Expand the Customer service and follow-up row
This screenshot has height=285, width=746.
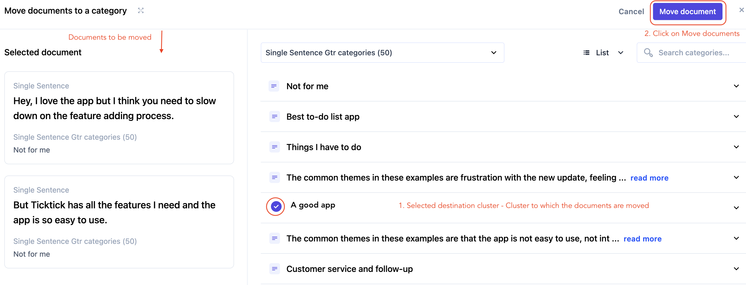point(736,269)
